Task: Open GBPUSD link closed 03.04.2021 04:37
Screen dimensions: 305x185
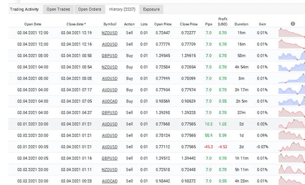Action: pyautogui.click(x=109, y=113)
